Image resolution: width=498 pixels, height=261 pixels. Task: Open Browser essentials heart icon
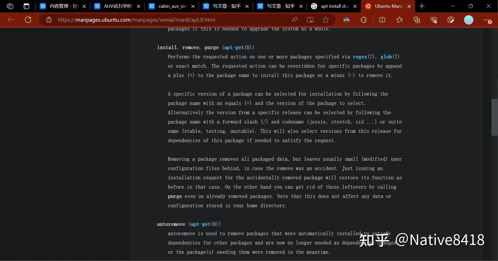[x=434, y=20]
